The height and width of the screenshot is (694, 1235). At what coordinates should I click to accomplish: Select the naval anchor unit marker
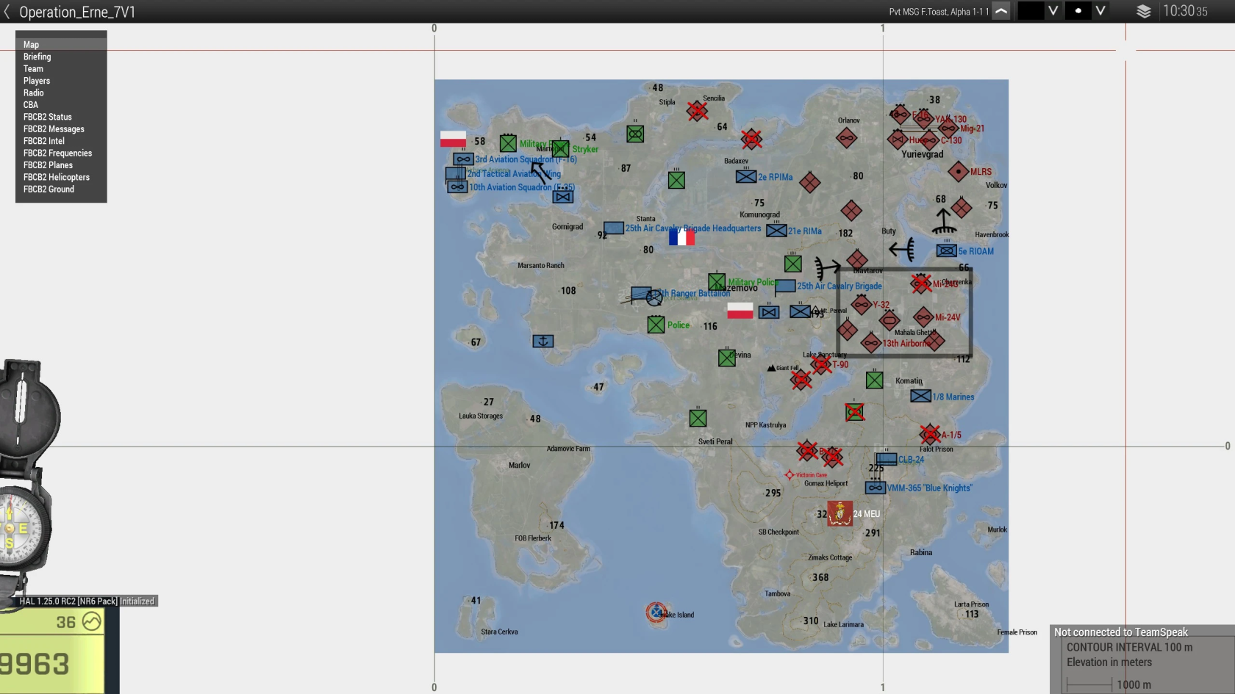(x=543, y=341)
